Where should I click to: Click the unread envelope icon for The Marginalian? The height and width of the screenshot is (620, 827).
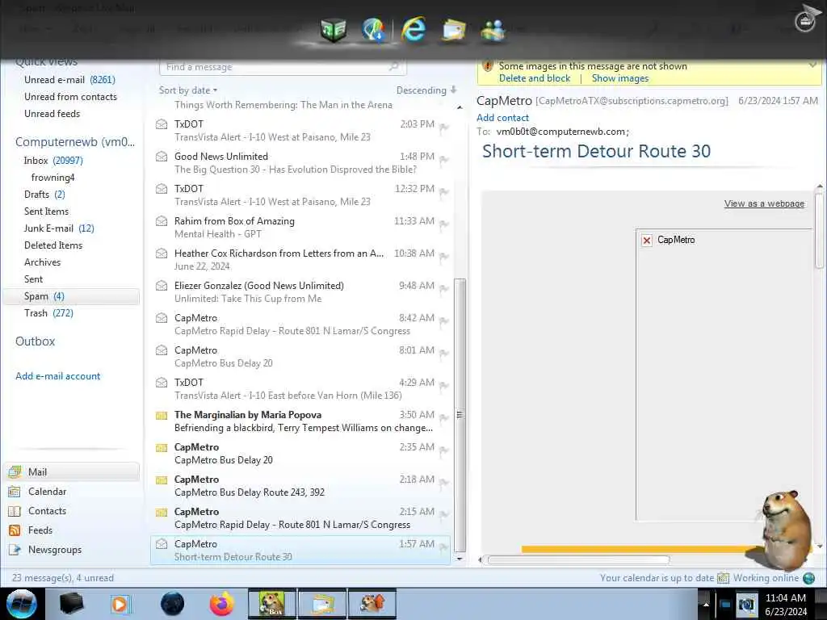click(x=162, y=416)
